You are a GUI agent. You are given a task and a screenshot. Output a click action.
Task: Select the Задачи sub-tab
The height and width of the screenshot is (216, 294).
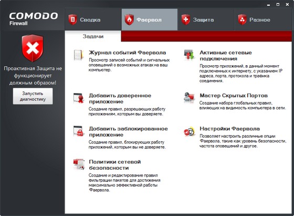[x=93, y=36]
